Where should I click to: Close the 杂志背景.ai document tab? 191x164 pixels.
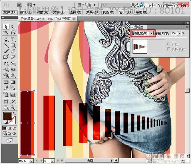coord(74,19)
